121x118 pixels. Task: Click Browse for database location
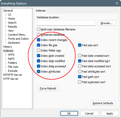107,23
